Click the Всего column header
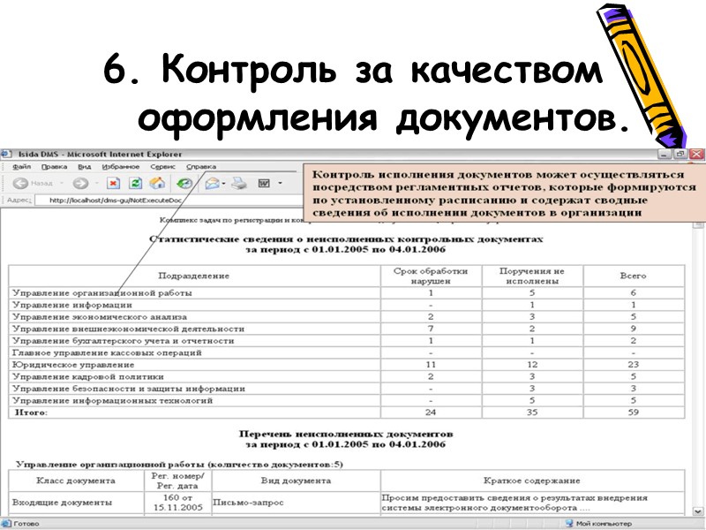 pos(633,276)
